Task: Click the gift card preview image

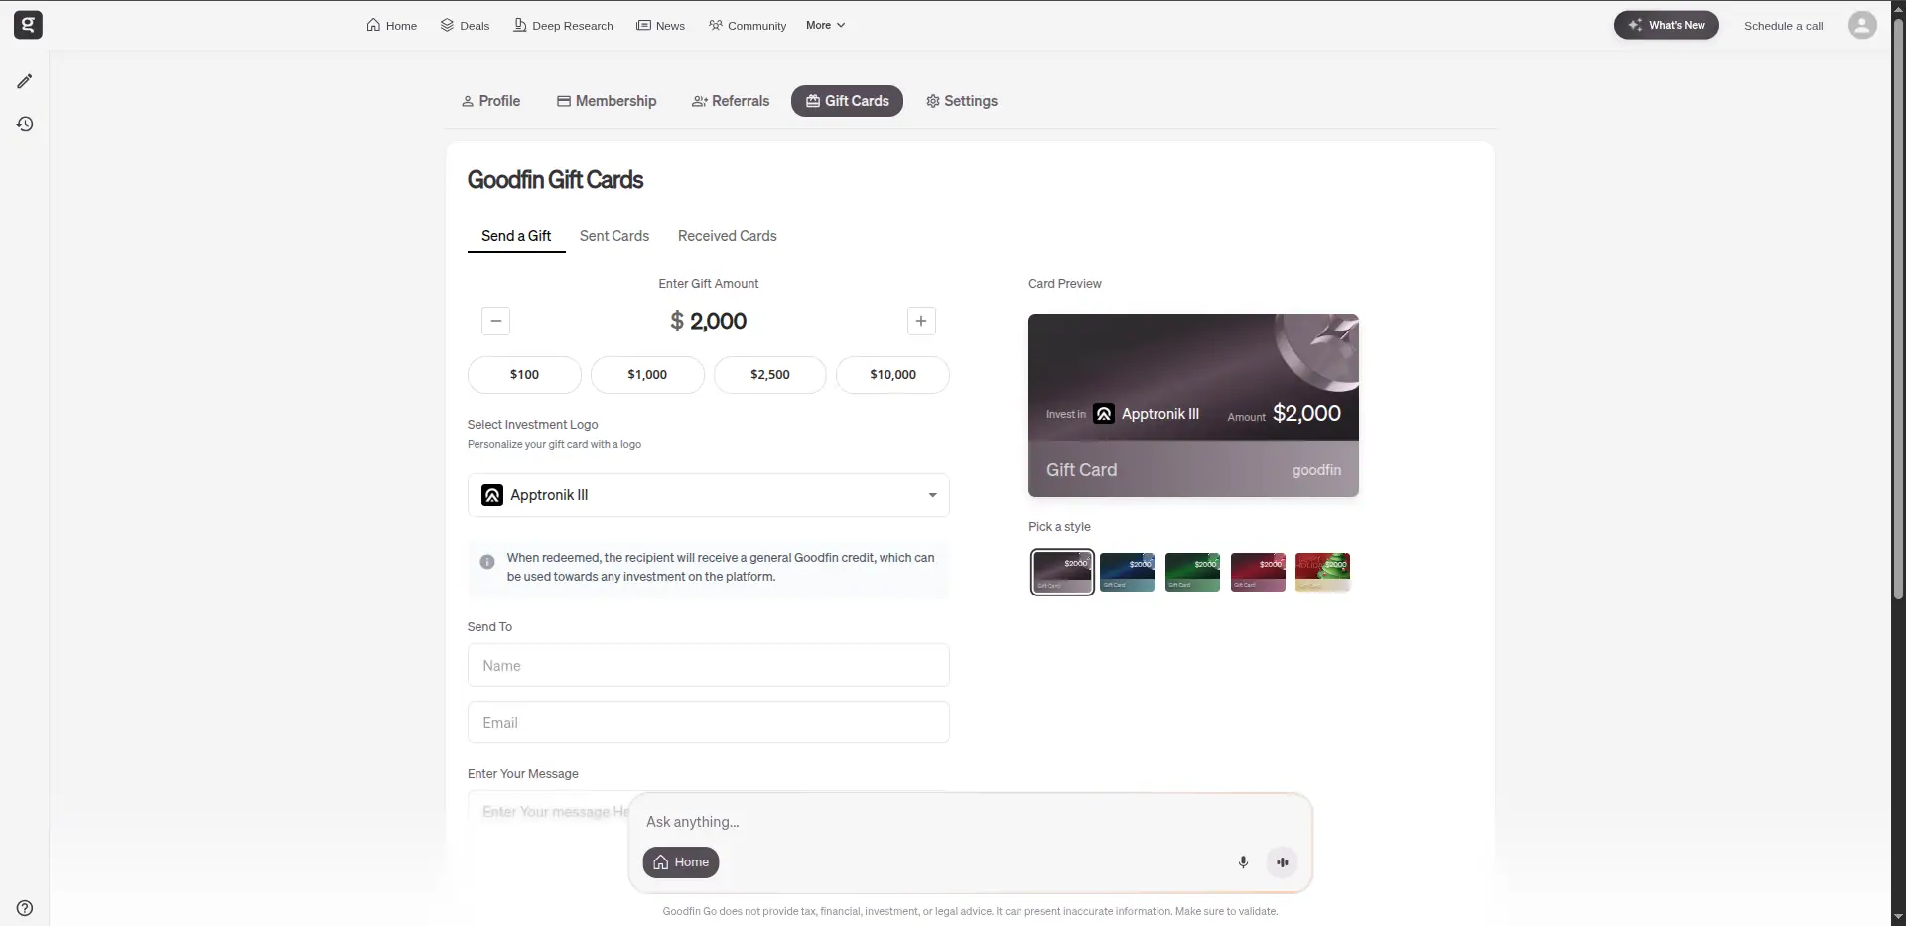Action: coord(1193,405)
